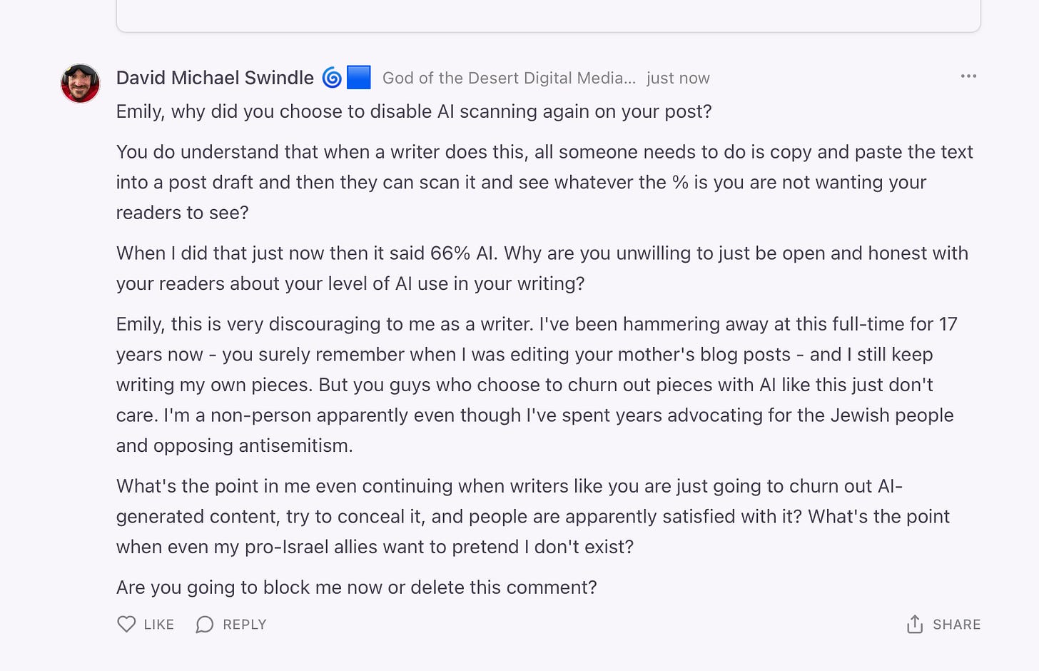Click the 'Are you going to block me' line
The width and height of the screenshot is (1039, 671).
357,587
